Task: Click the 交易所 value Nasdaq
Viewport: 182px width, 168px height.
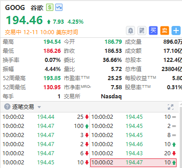Action: point(111,97)
